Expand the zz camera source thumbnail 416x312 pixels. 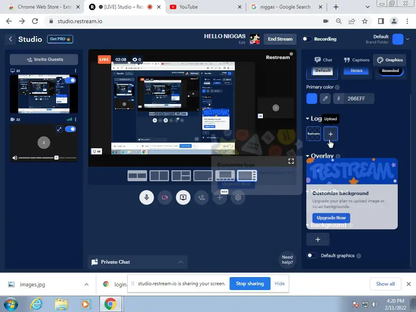pyautogui.click(x=59, y=129)
